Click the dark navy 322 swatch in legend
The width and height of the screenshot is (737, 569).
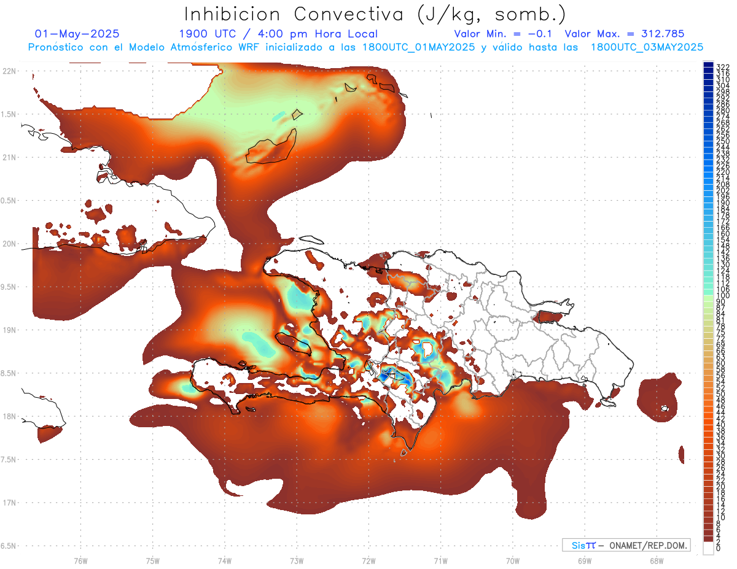point(708,65)
